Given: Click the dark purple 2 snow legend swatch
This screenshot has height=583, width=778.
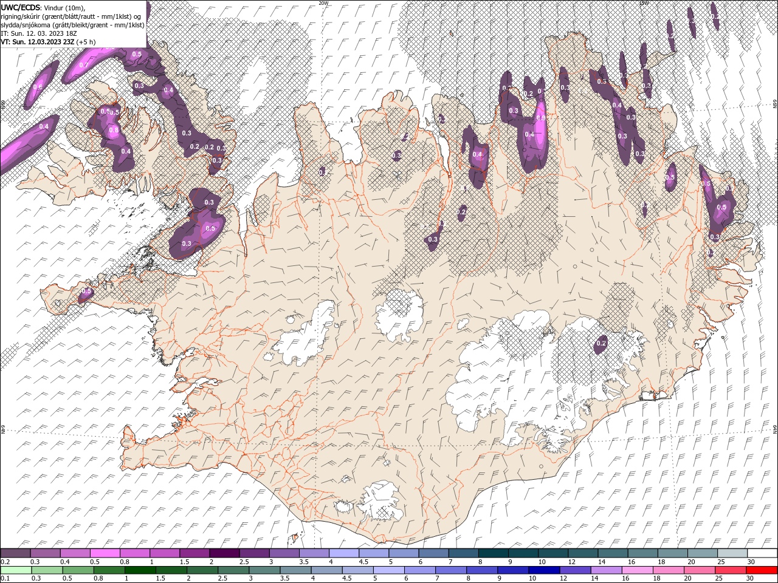Looking at the screenshot, I should click(224, 553).
